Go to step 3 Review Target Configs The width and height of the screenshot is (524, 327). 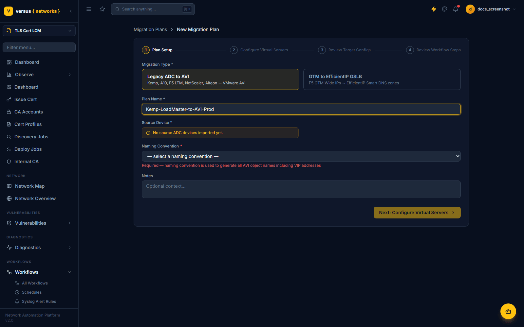click(x=344, y=50)
